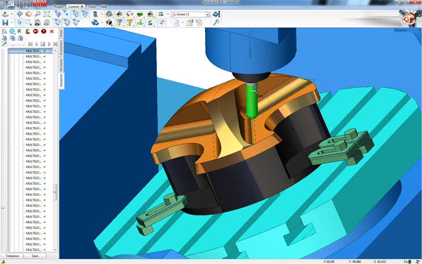Toggle checkmark in highlighted MULTIGO row
The width and height of the screenshot is (422, 264).
click(x=45, y=51)
